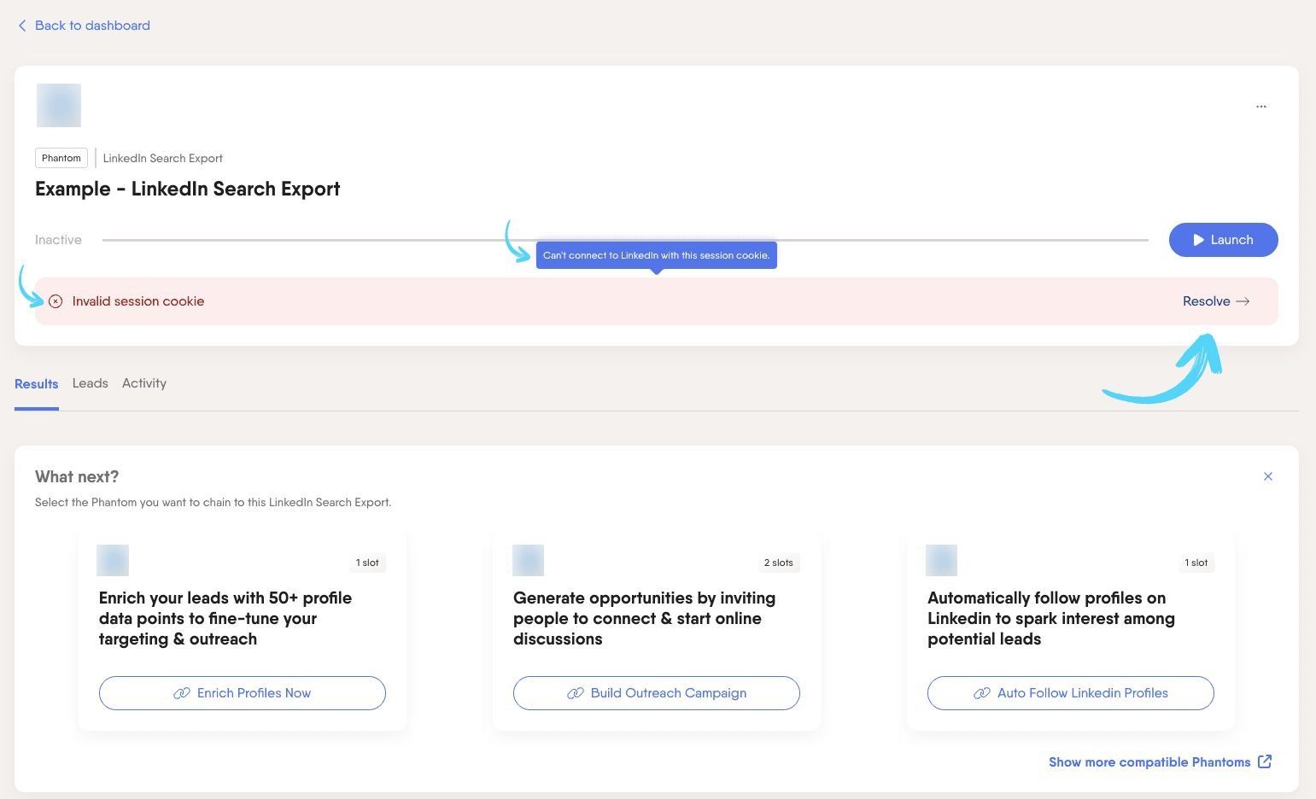
Task: Click the Phantom tag label
Action: [x=61, y=158]
